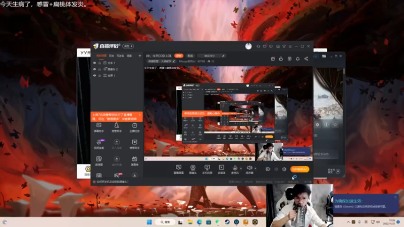Open the dropdown arrow in right background window

(316, 56)
